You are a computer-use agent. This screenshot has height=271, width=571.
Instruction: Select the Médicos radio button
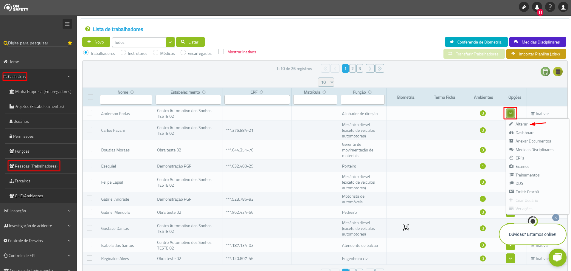click(x=156, y=52)
